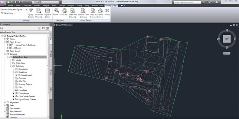
Task: Collapse the Definition tree node
Action: coord(11,66)
